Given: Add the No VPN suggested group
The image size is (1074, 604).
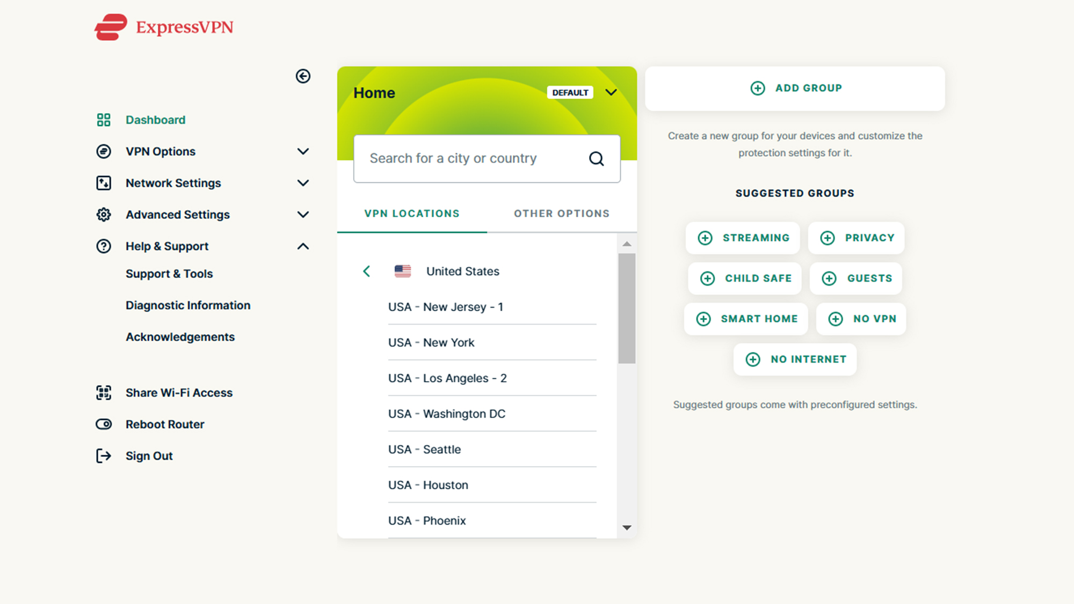Looking at the screenshot, I should coord(861,319).
